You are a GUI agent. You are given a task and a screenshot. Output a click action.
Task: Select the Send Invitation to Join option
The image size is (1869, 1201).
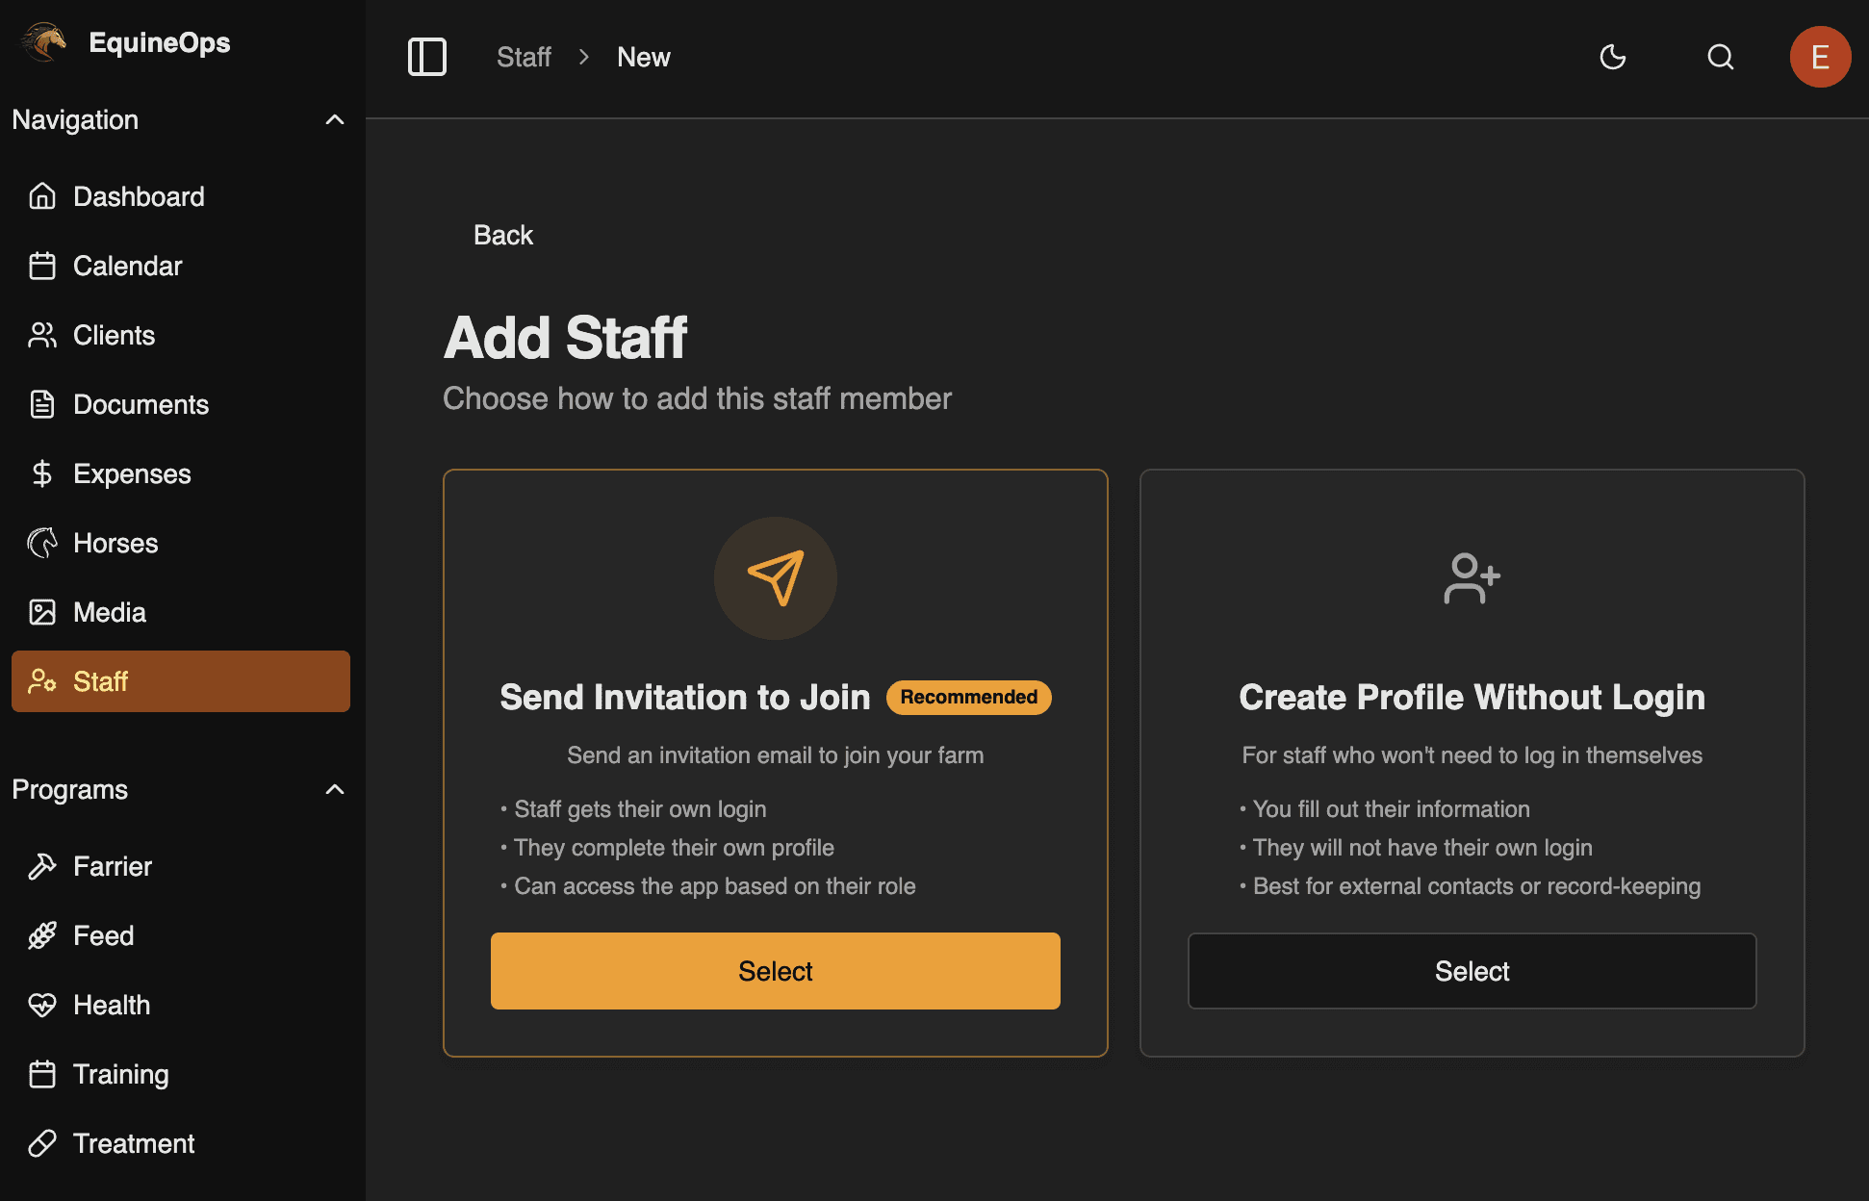tap(775, 971)
